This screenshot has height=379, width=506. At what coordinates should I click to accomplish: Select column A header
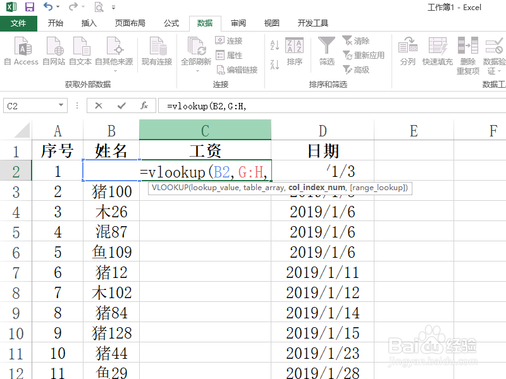58,130
